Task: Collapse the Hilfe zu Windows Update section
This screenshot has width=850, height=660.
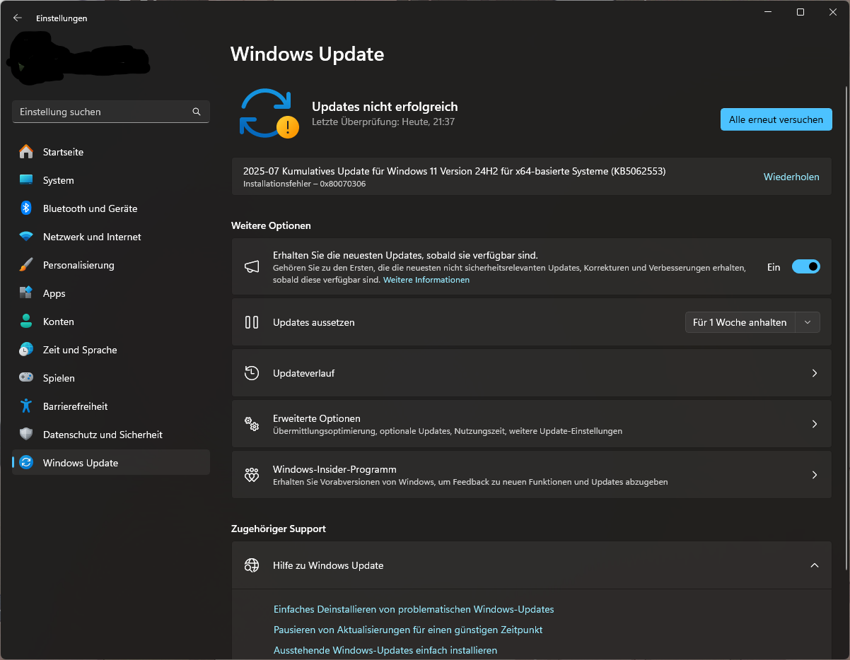Action: [815, 565]
